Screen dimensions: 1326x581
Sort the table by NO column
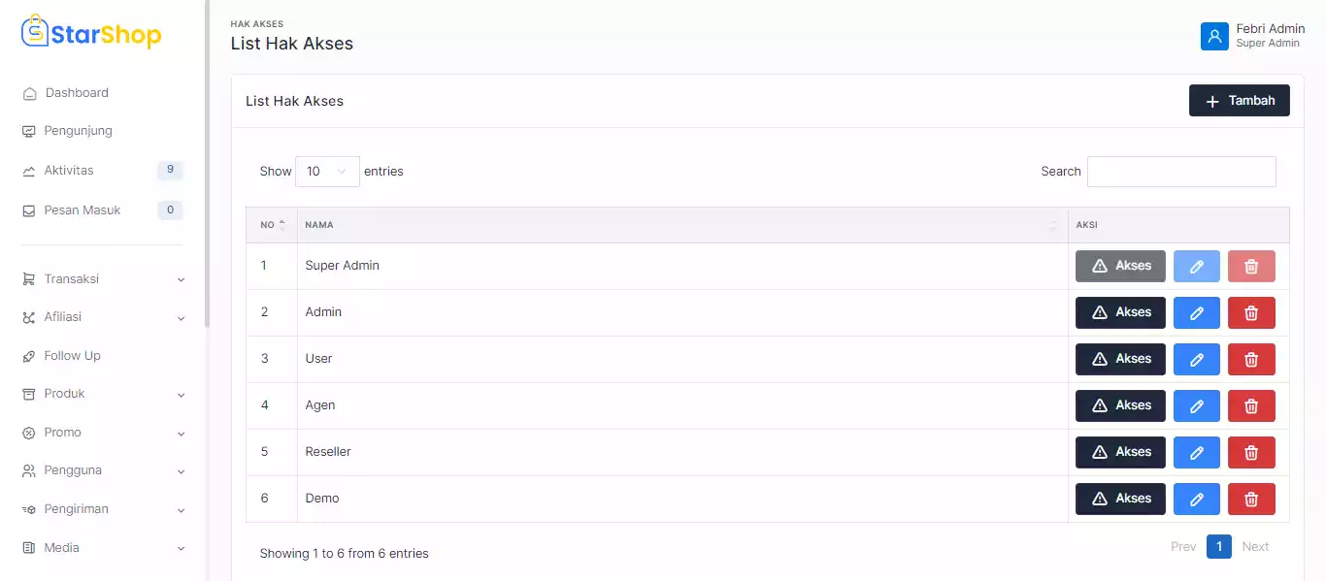tap(272, 225)
